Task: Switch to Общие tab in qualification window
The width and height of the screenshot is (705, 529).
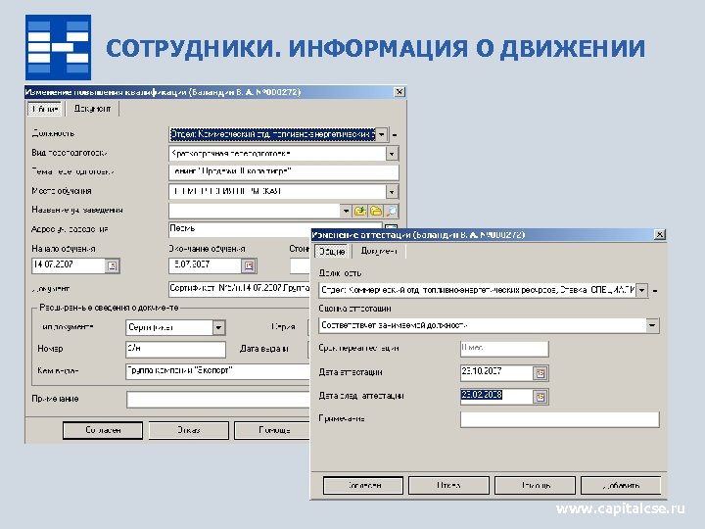Action: [45, 109]
